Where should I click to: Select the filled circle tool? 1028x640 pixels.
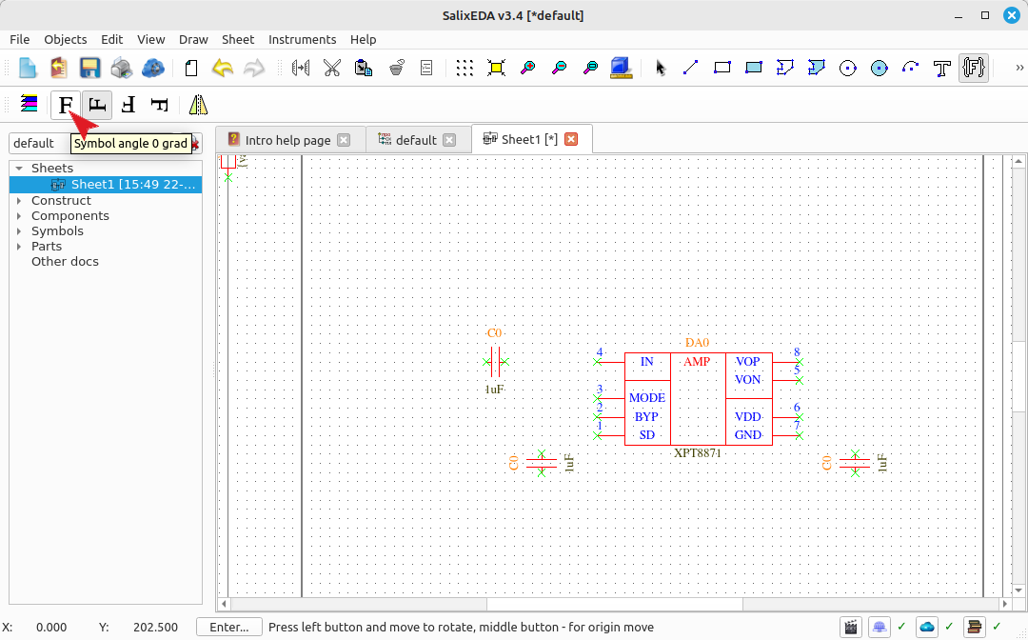pyautogui.click(x=880, y=68)
